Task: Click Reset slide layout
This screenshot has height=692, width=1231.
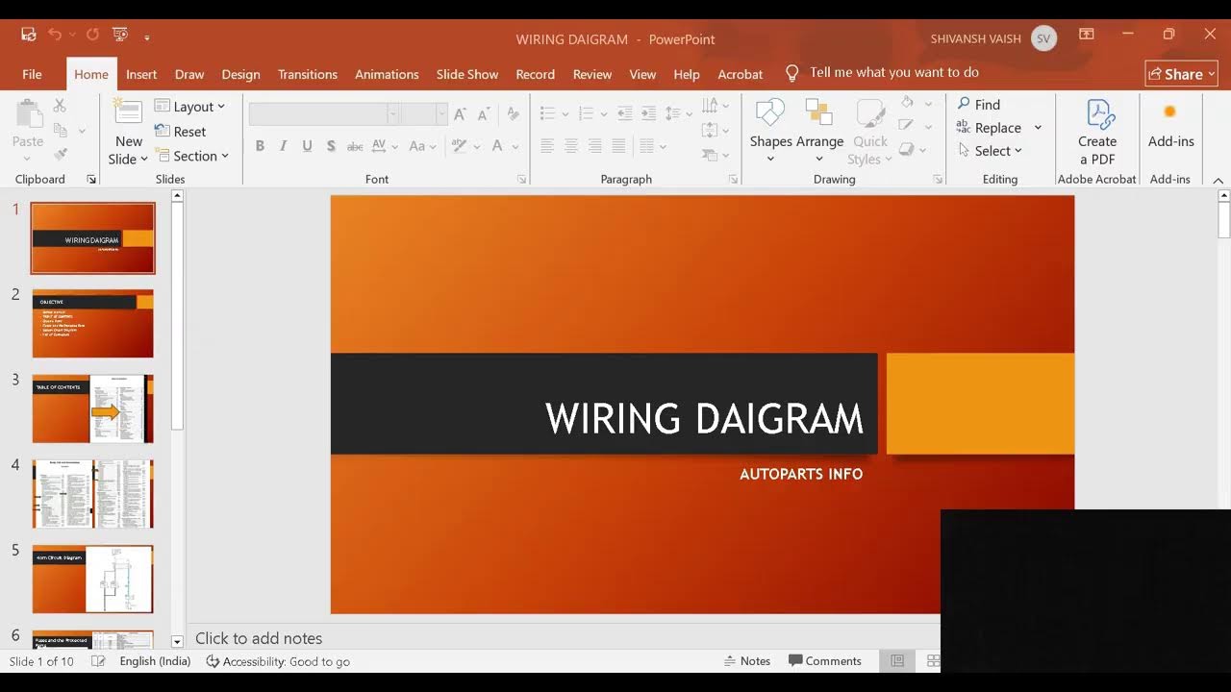Action: click(x=181, y=132)
